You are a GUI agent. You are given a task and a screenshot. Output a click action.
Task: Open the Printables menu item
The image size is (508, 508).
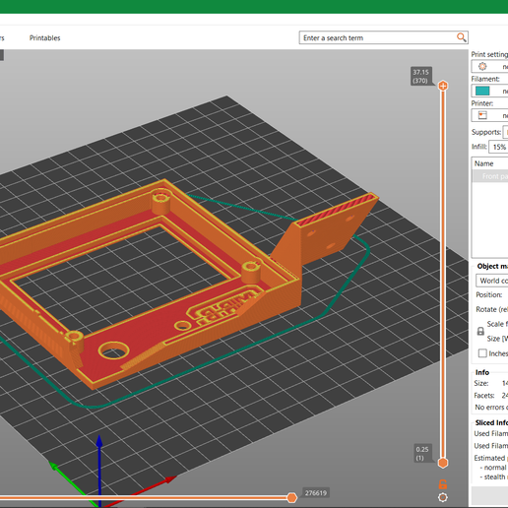45,38
